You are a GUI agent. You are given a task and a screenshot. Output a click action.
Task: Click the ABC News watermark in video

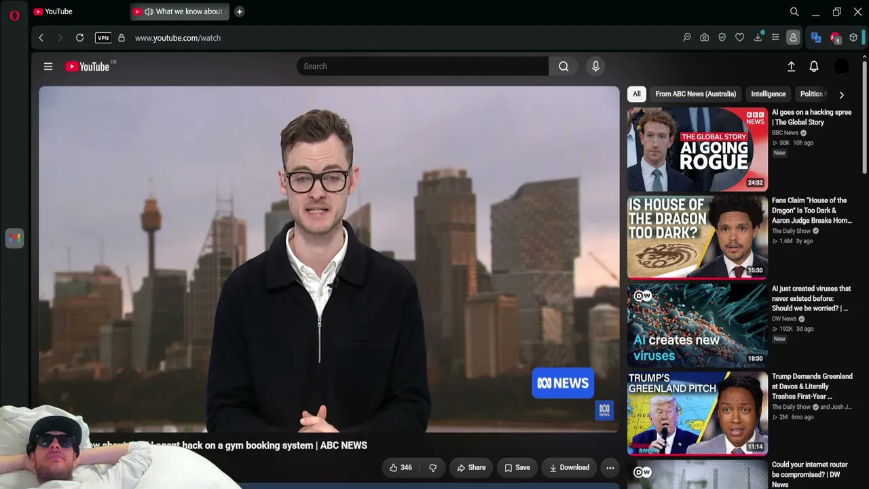[604, 410]
